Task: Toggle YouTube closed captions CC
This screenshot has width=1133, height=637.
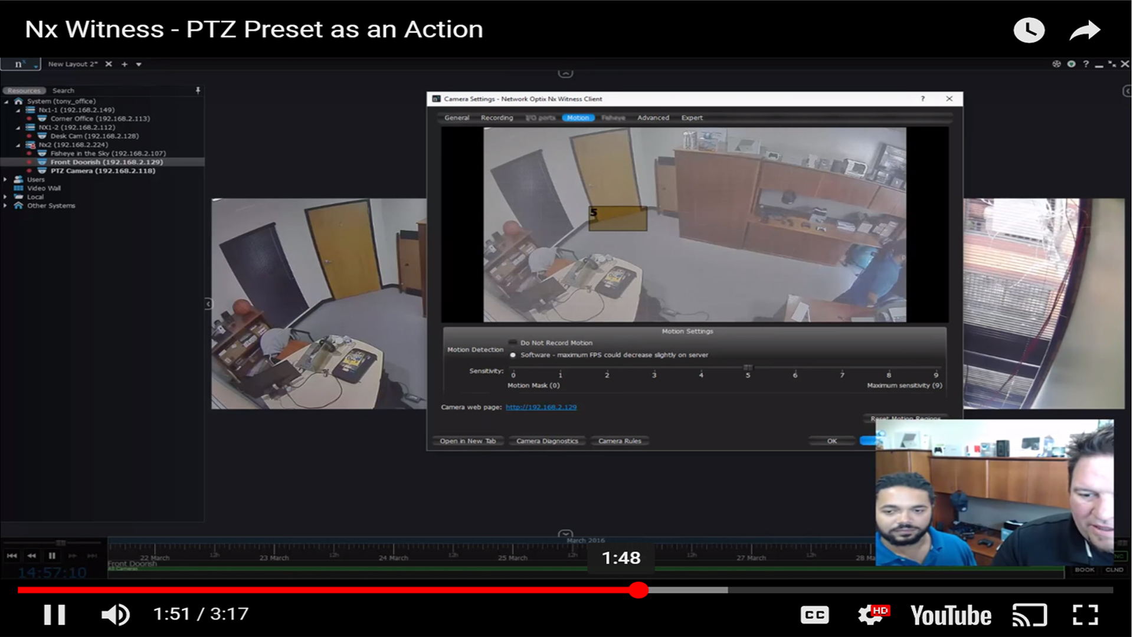Action: (814, 615)
